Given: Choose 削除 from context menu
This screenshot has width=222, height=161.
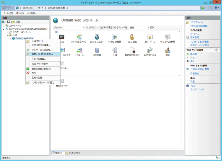Looking at the screenshot, I should tap(43, 73).
